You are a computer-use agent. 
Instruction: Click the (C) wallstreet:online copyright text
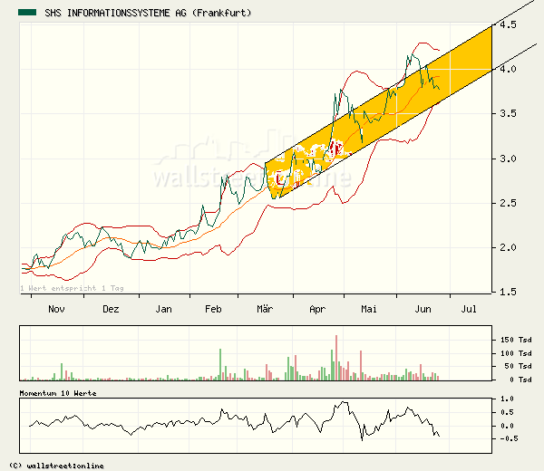[x=56, y=466]
